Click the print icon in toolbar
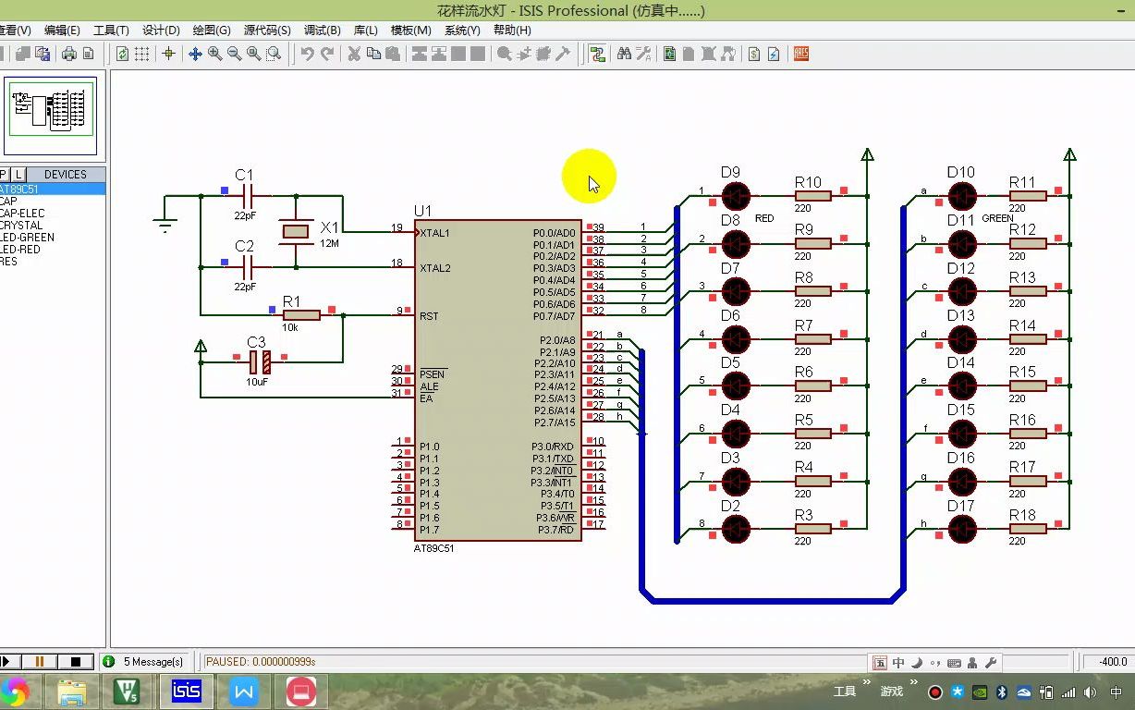The height and width of the screenshot is (710, 1135). point(69,54)
